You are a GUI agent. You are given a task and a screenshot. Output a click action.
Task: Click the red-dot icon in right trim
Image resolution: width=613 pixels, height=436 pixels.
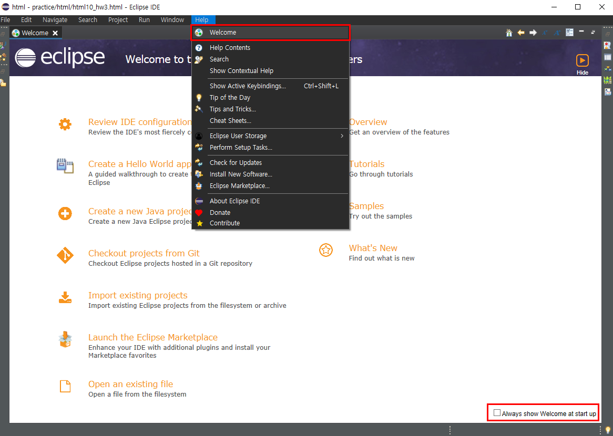pyautogui.click(x=607, y=45)
